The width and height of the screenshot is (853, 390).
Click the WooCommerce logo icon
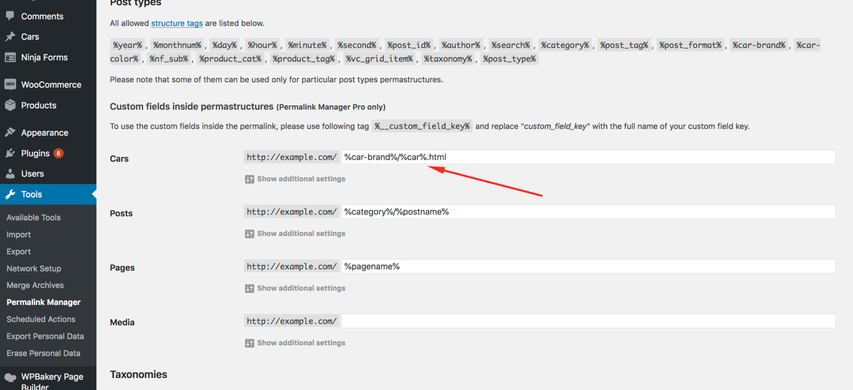pyautogui.click(x=10, y=84)
